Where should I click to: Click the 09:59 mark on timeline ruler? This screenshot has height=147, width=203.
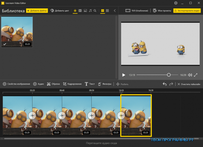tap(92, 90)
